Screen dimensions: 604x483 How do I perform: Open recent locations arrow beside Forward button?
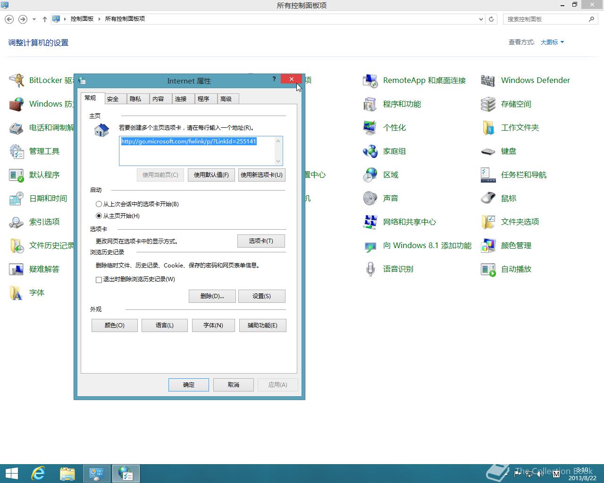[34, 19]
